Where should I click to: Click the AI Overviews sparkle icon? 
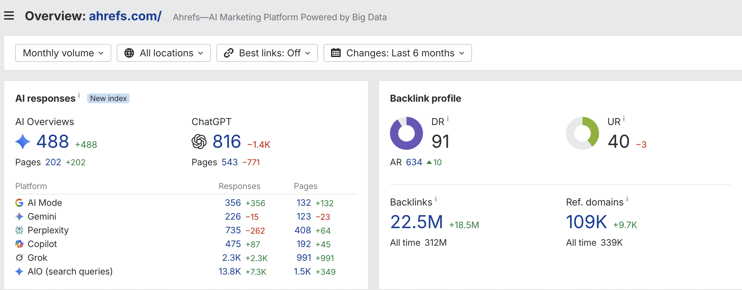click(x=23, y=142)
